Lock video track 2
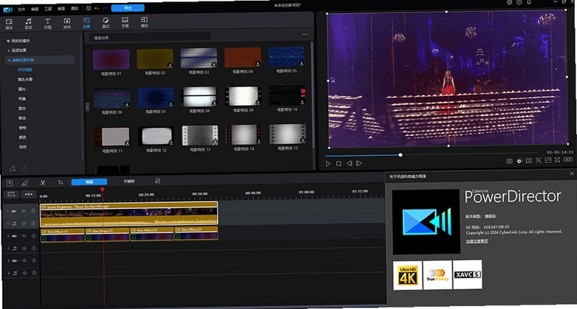577x309 pixels. (33, 236)
